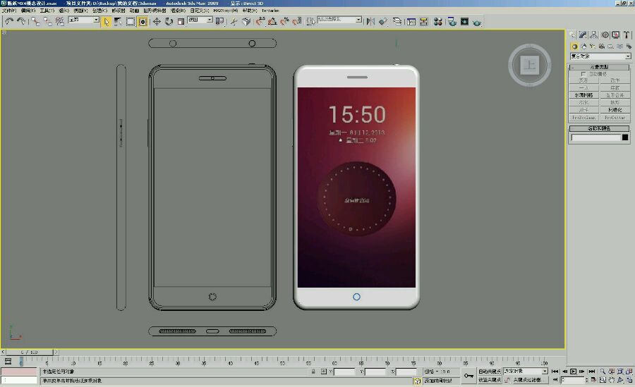Click the Bind to Space Warp icon
This screenshot has width=635, height=387.
[x=60, y=21]
